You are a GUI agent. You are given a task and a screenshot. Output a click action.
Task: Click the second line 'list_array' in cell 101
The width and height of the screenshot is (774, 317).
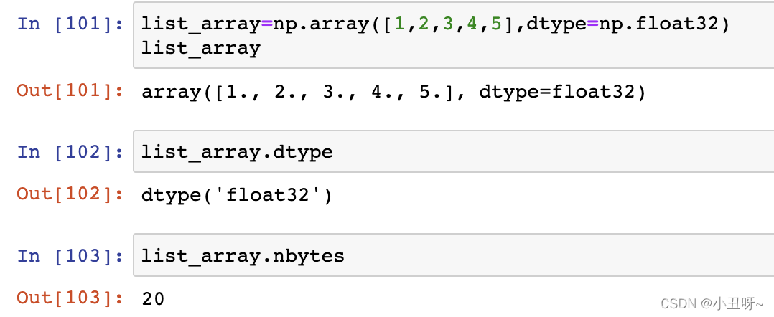[201, 49]
